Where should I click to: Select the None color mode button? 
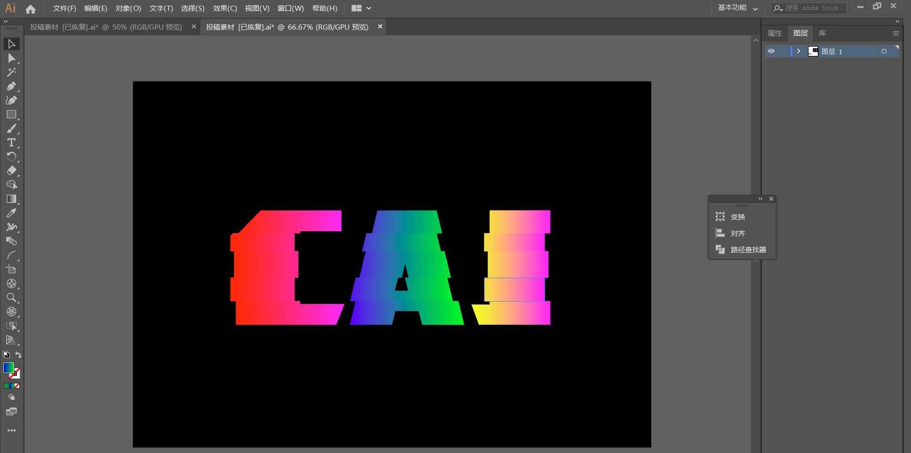click(17, 386)
